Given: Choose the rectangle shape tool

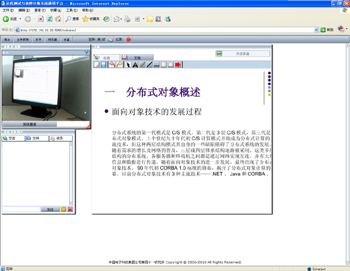Looking at the screenshot, I should point(164,65).
